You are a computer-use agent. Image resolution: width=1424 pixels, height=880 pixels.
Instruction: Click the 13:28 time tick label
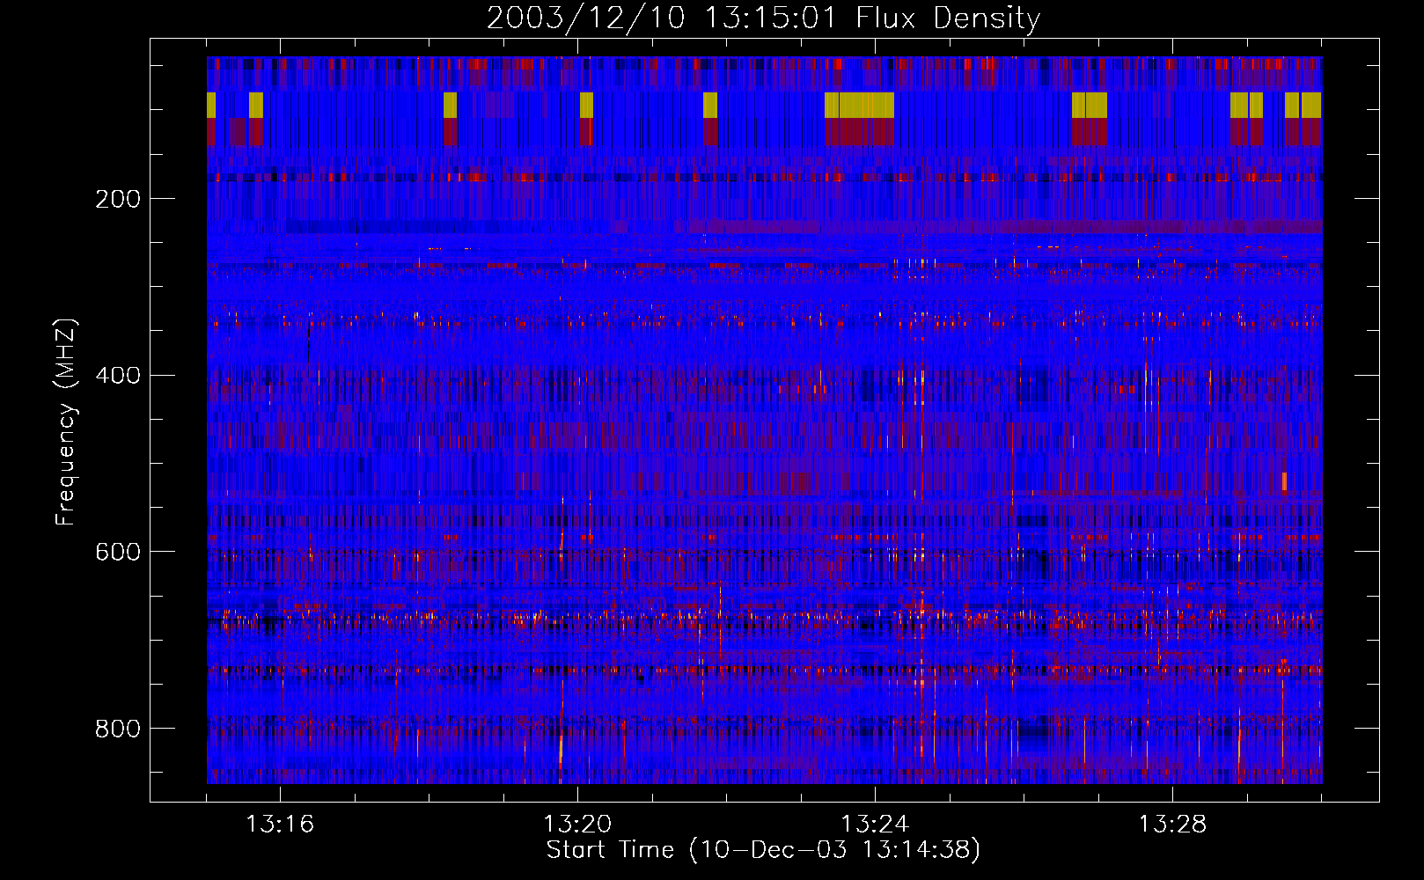(x=1172, y=824)
